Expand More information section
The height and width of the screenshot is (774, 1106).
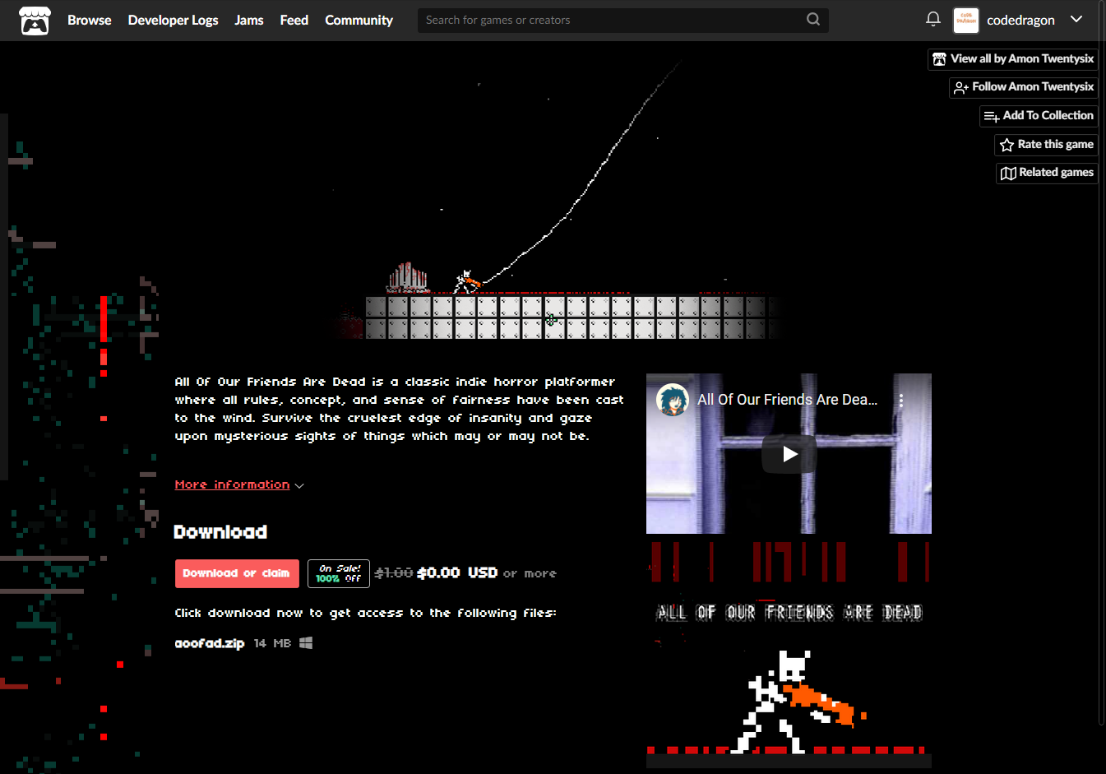click(x=239, y=485)
